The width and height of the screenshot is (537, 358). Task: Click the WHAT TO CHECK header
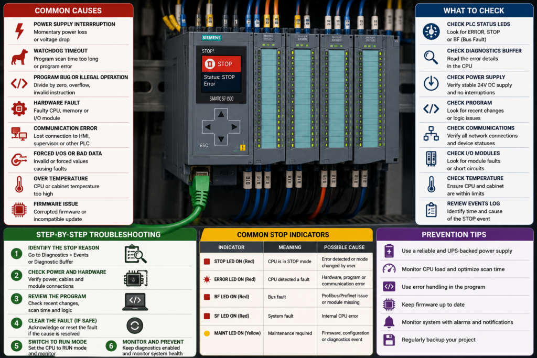[x=474, y=10]
